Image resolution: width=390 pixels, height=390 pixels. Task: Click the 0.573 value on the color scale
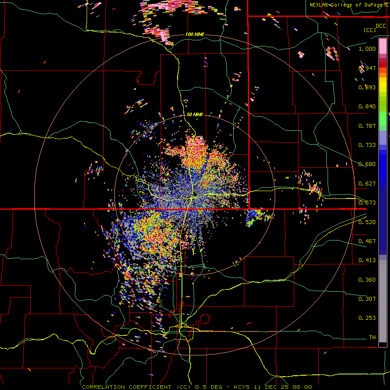[x=367, y=203]
